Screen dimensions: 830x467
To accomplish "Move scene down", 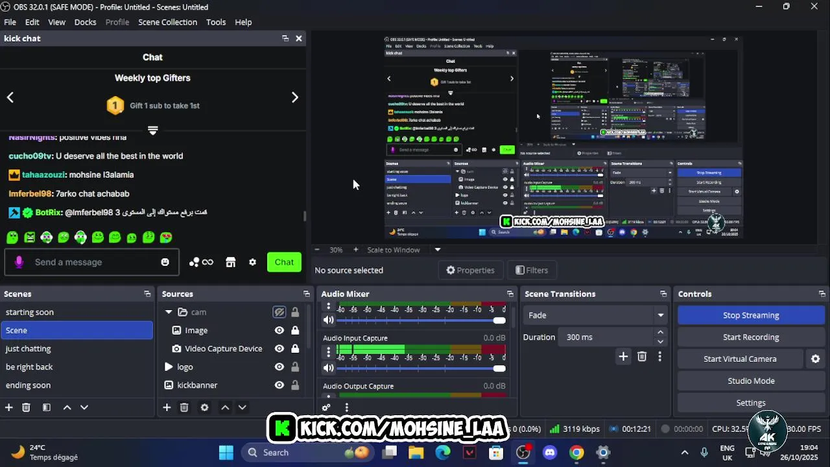I will tap(84, 407).
